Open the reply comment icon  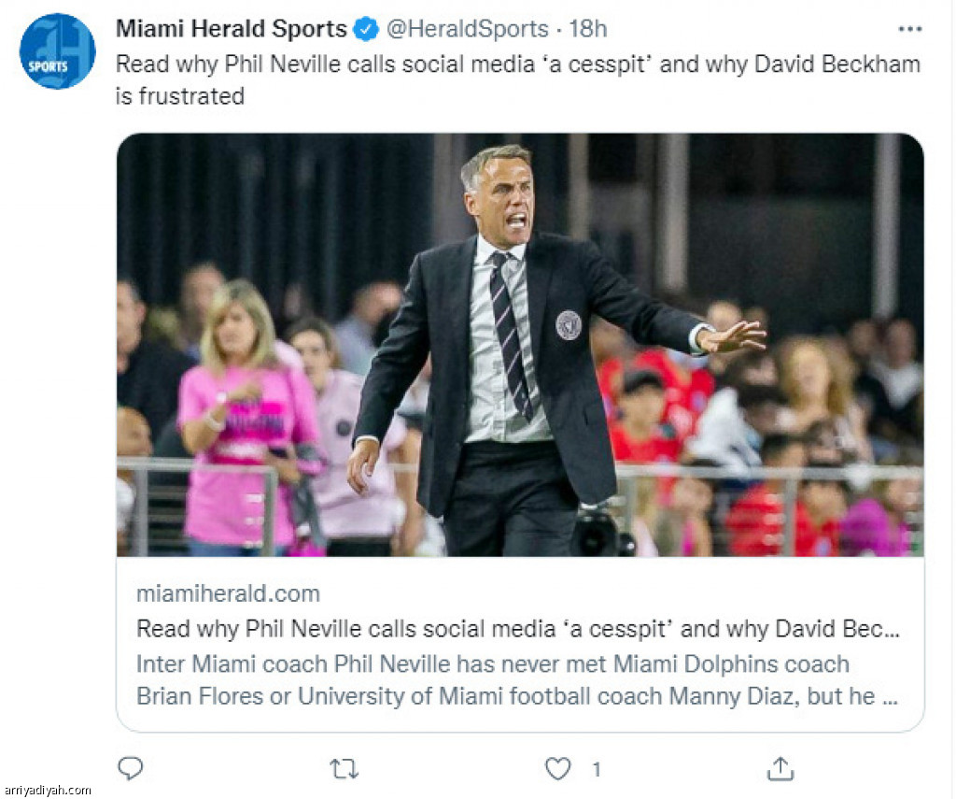(130, 768)
